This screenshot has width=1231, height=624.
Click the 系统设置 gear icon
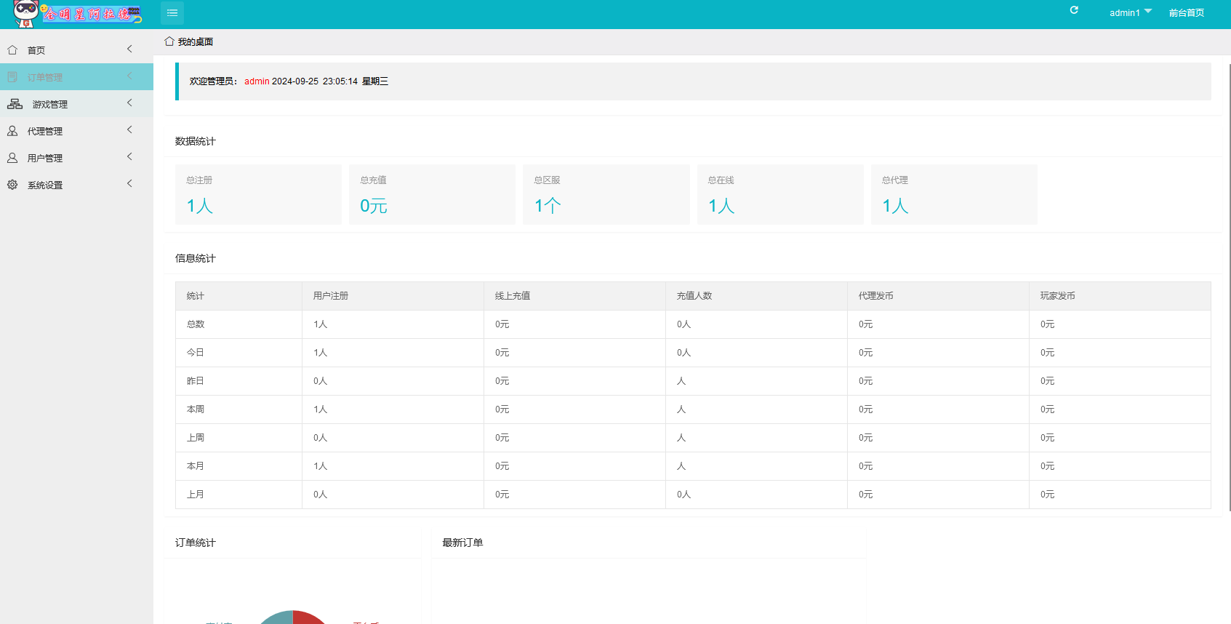(12, 185)
